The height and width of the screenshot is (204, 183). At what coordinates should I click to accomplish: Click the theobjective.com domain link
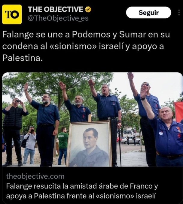[35, 176]
